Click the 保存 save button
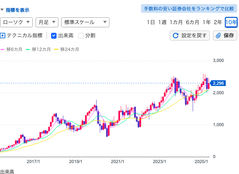The image size is (239, 174). 225,36
